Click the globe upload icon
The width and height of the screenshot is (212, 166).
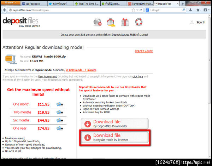(98, 22)
